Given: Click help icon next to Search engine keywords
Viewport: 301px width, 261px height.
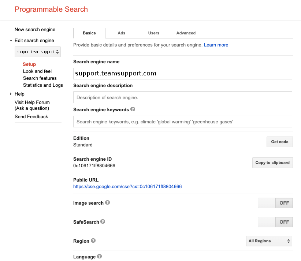Looking at the screenshot, I should point(133,109).
